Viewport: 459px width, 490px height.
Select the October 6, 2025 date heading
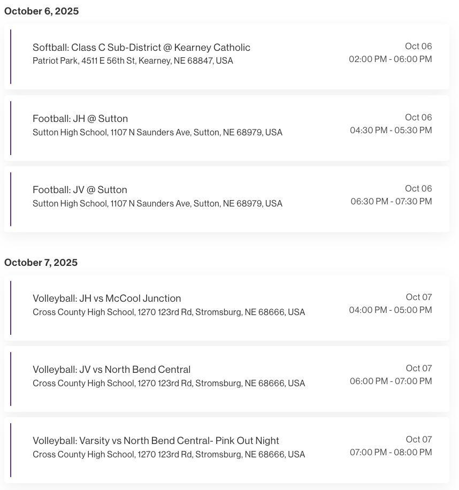tap(42, 11)
